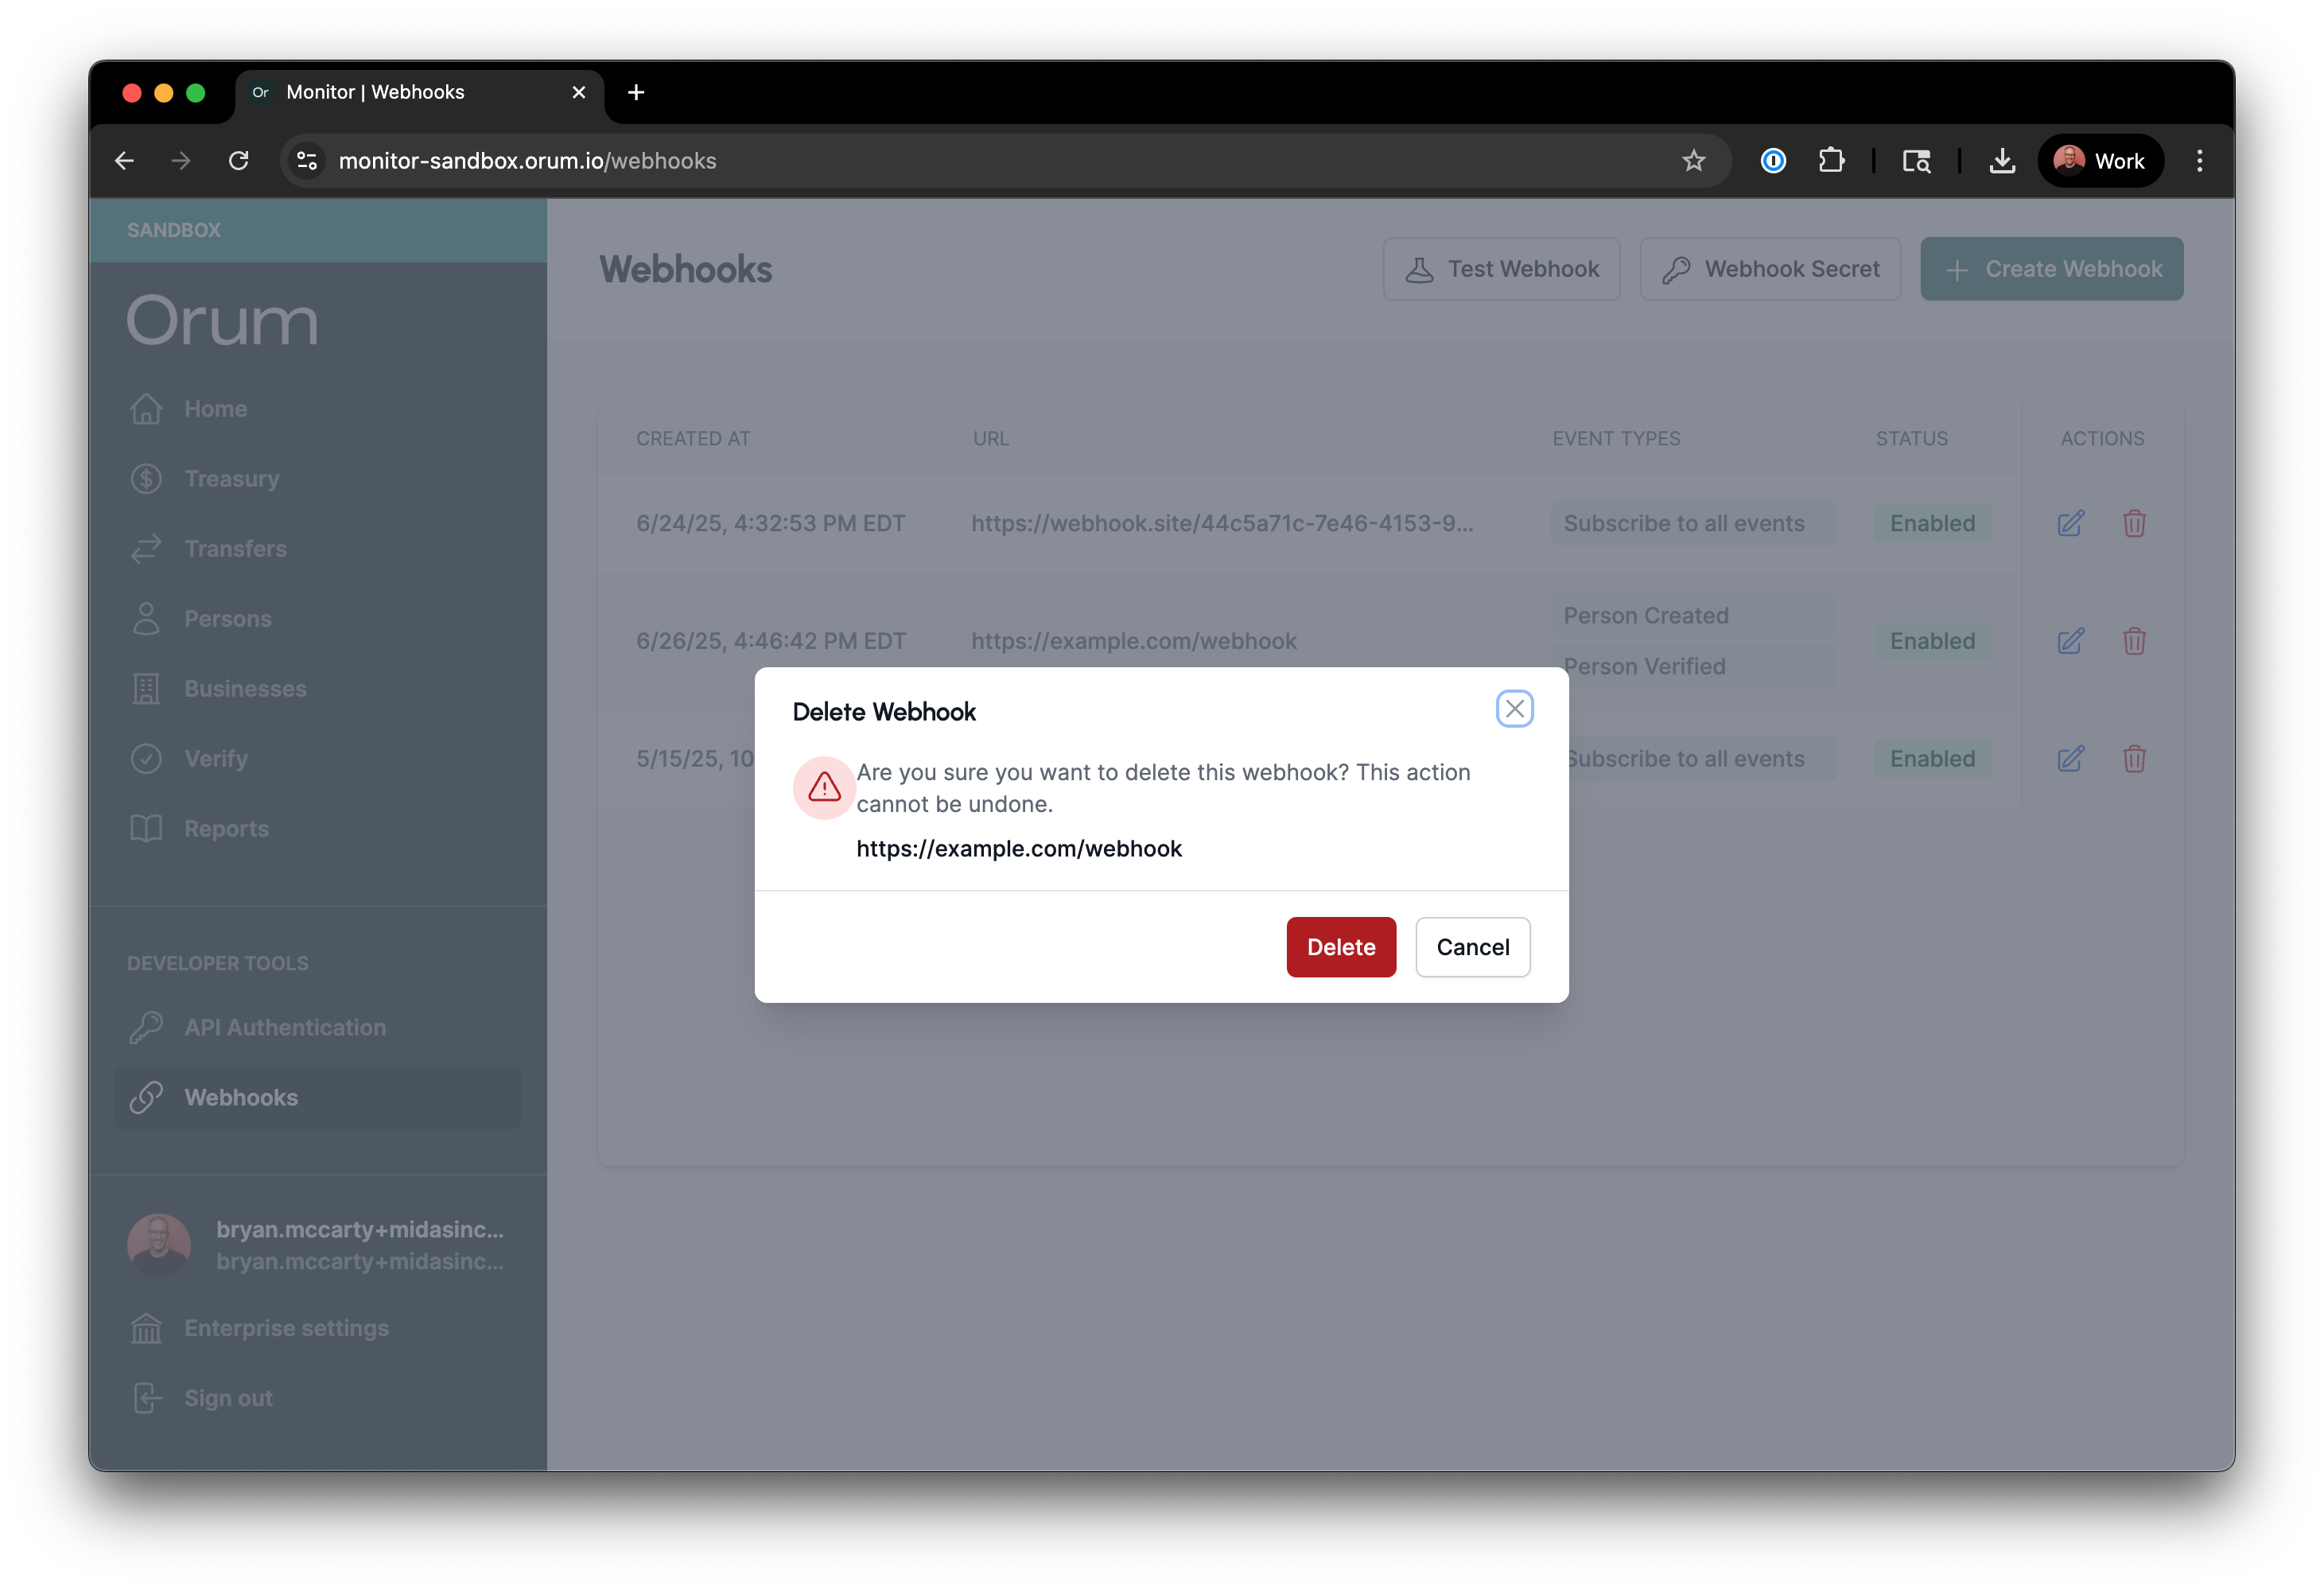Bookmark page with star icon
The image size is (2324, 1589).
tap(1692, 161)
